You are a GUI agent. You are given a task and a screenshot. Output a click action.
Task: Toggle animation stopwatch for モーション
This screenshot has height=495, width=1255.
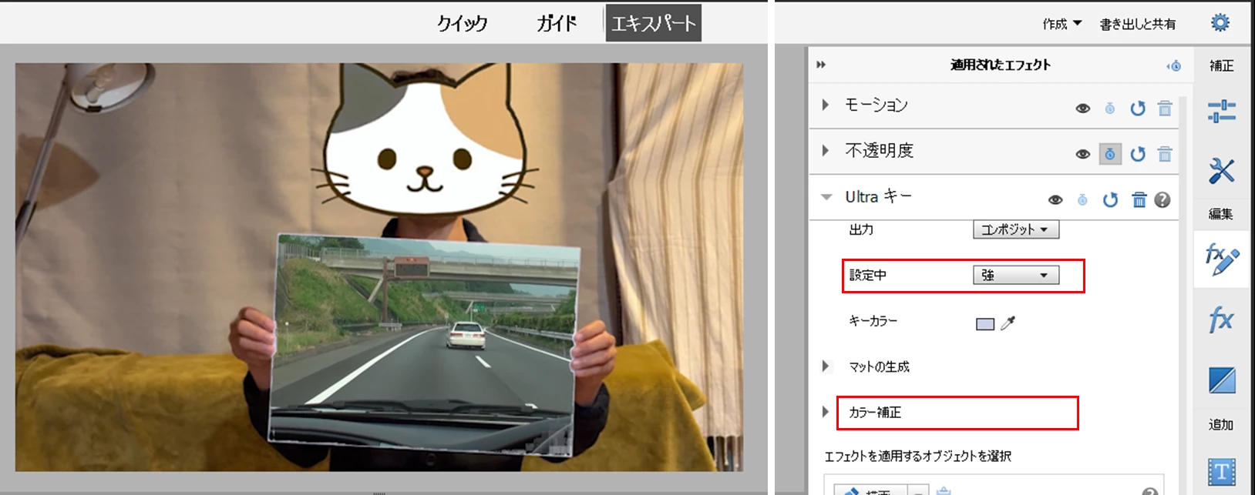(1109, 109)
